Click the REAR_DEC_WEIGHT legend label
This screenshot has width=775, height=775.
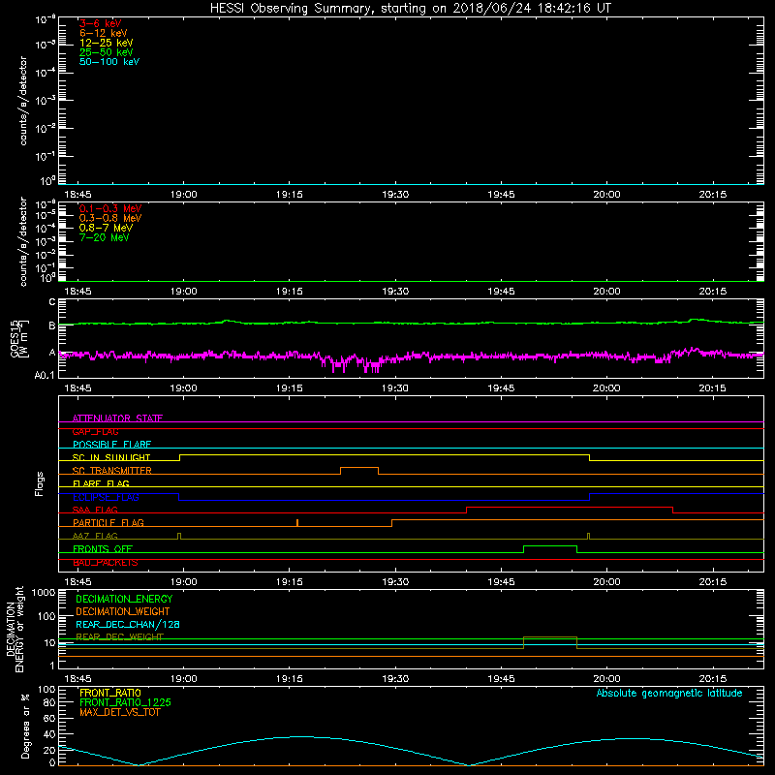[119, 636]
